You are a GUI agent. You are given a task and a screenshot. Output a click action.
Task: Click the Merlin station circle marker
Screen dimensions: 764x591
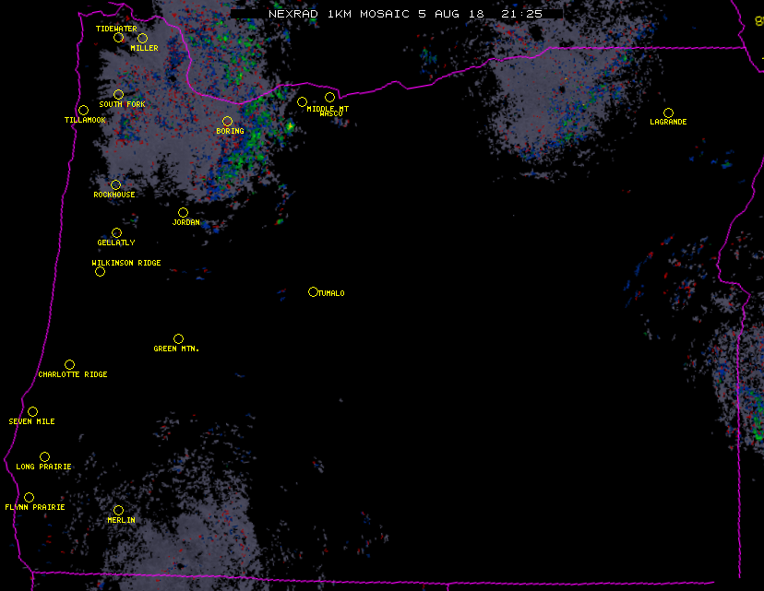[x=118, y=510]
